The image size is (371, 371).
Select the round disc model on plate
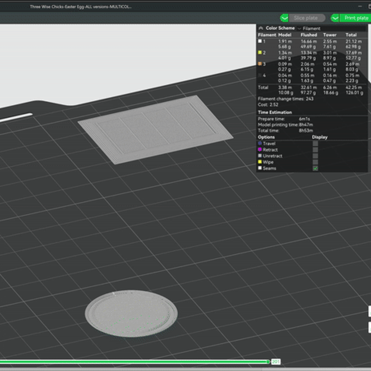pos(131,313)
